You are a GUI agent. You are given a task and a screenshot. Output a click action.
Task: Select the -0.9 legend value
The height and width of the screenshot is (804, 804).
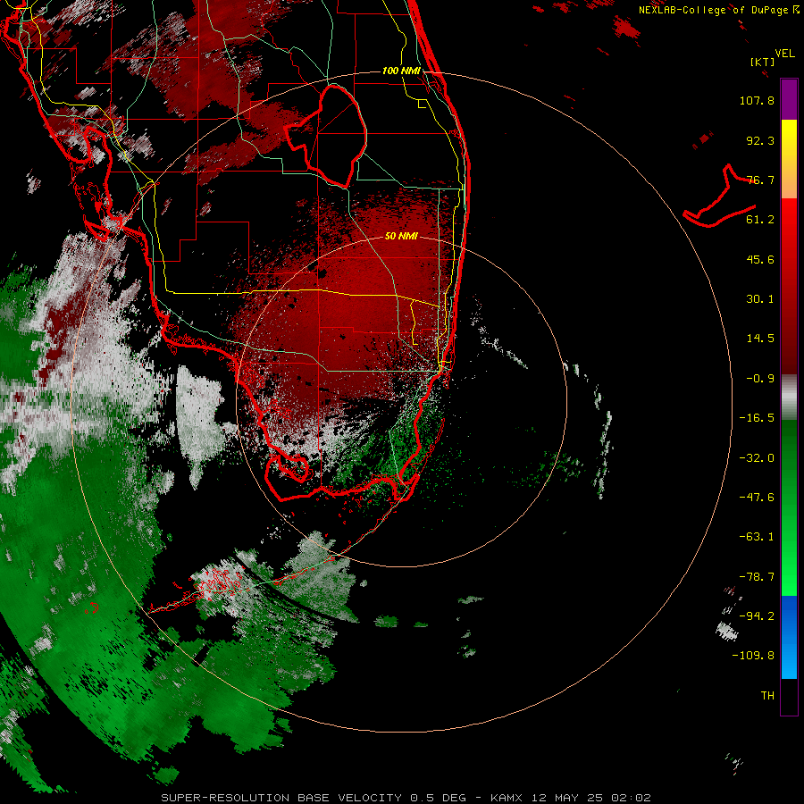coord(760,379)
